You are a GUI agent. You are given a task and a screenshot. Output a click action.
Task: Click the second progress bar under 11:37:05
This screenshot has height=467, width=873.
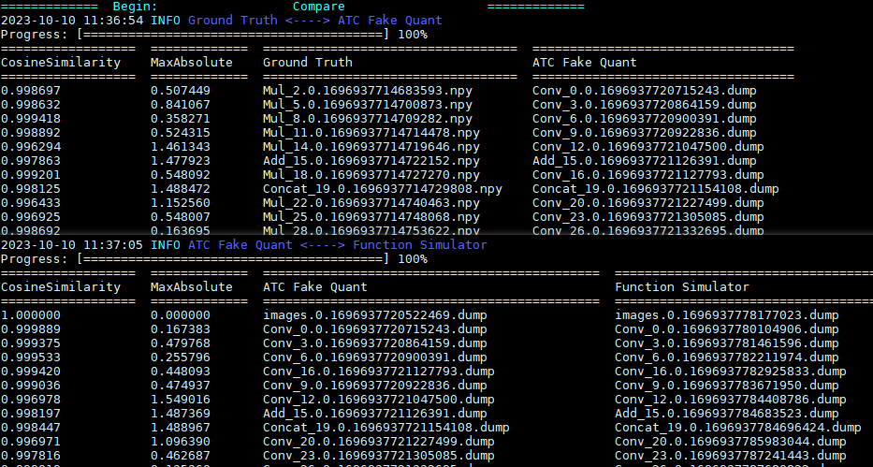click(233, 259)
